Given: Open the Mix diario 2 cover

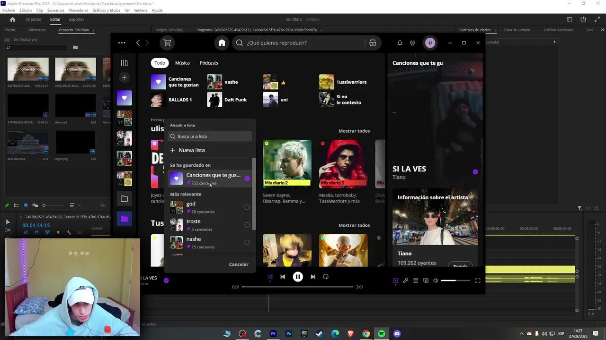Looking at the screenshot, I should [287, 164].
